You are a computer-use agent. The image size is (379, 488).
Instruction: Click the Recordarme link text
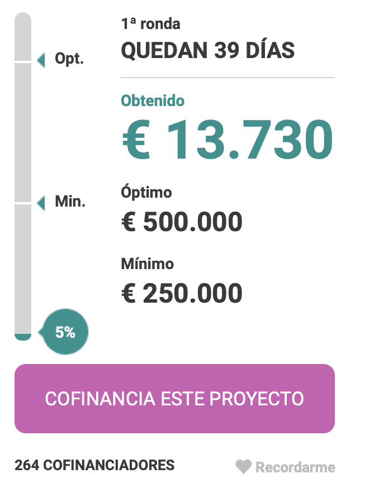[x=295, y=467]
